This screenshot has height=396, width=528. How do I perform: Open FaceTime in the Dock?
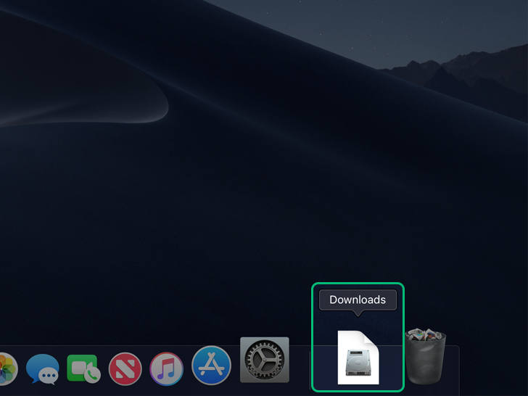pyautogui.click(x=84, y=369)
